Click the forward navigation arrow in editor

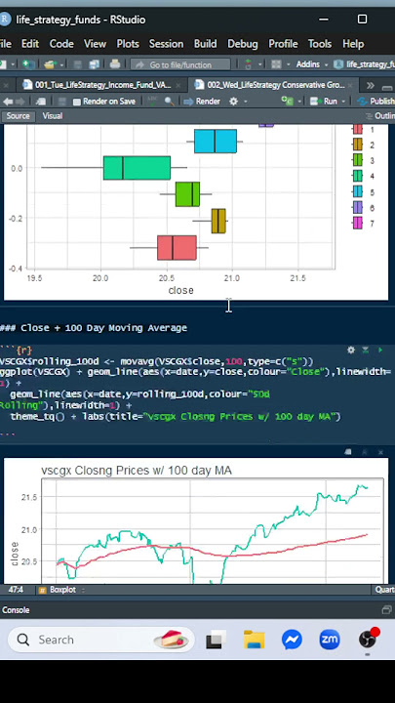click(20, 102)
